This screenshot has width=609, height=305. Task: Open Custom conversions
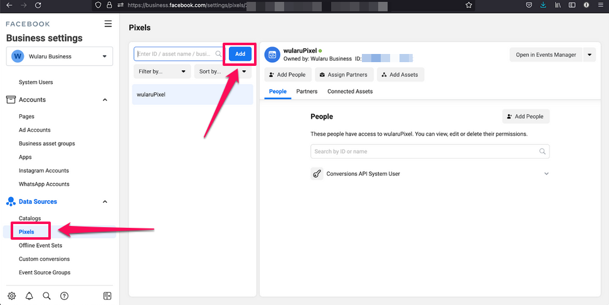click(45, 259)
